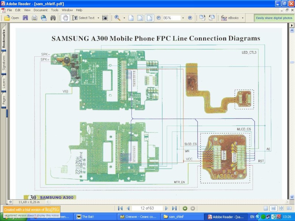The width and height of the screenshot is (295, 221).
Task: Set view to Actual Size page icon
Action: [x=131, y=18]
